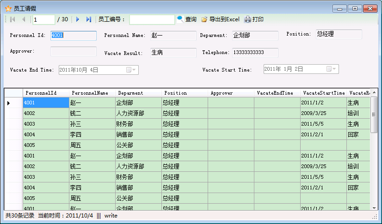Click the Deparment field showing 企划部
Image resolution: width=382 pixels, height=224 pixels.
point(255,36)
